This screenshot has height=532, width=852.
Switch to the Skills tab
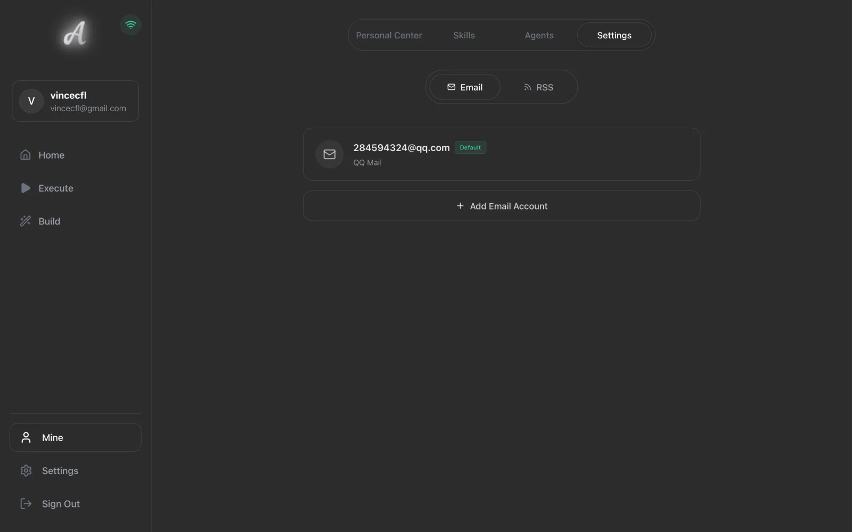click(x=464, y=35)
